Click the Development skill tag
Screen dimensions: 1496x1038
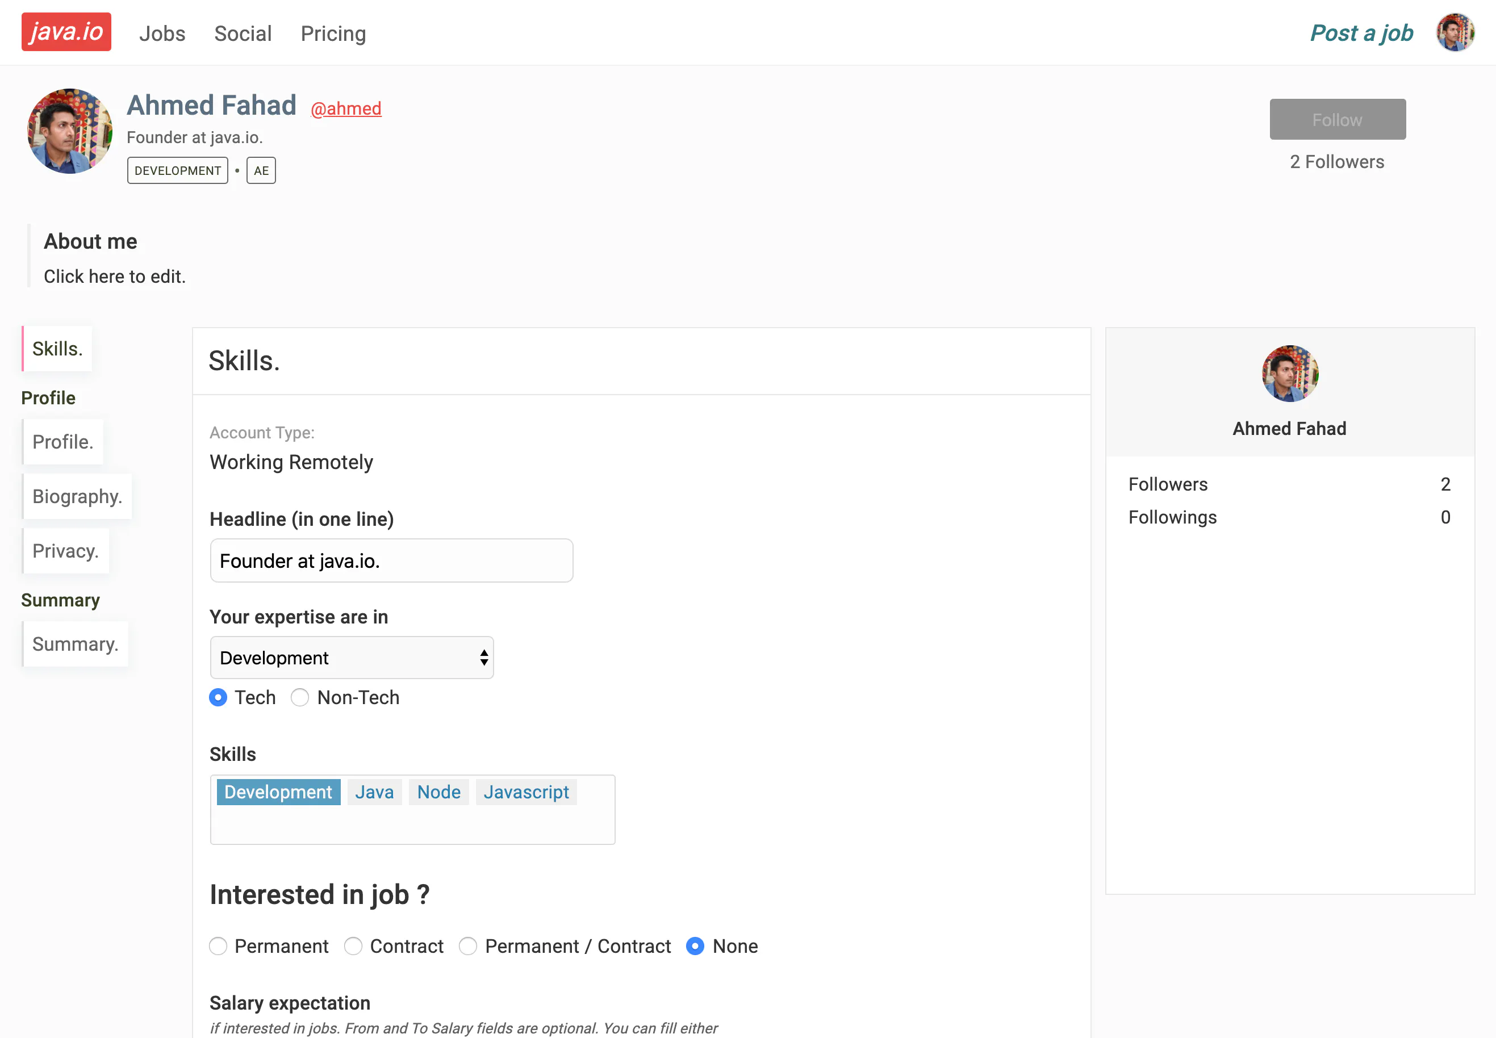[x=278, y=792]
